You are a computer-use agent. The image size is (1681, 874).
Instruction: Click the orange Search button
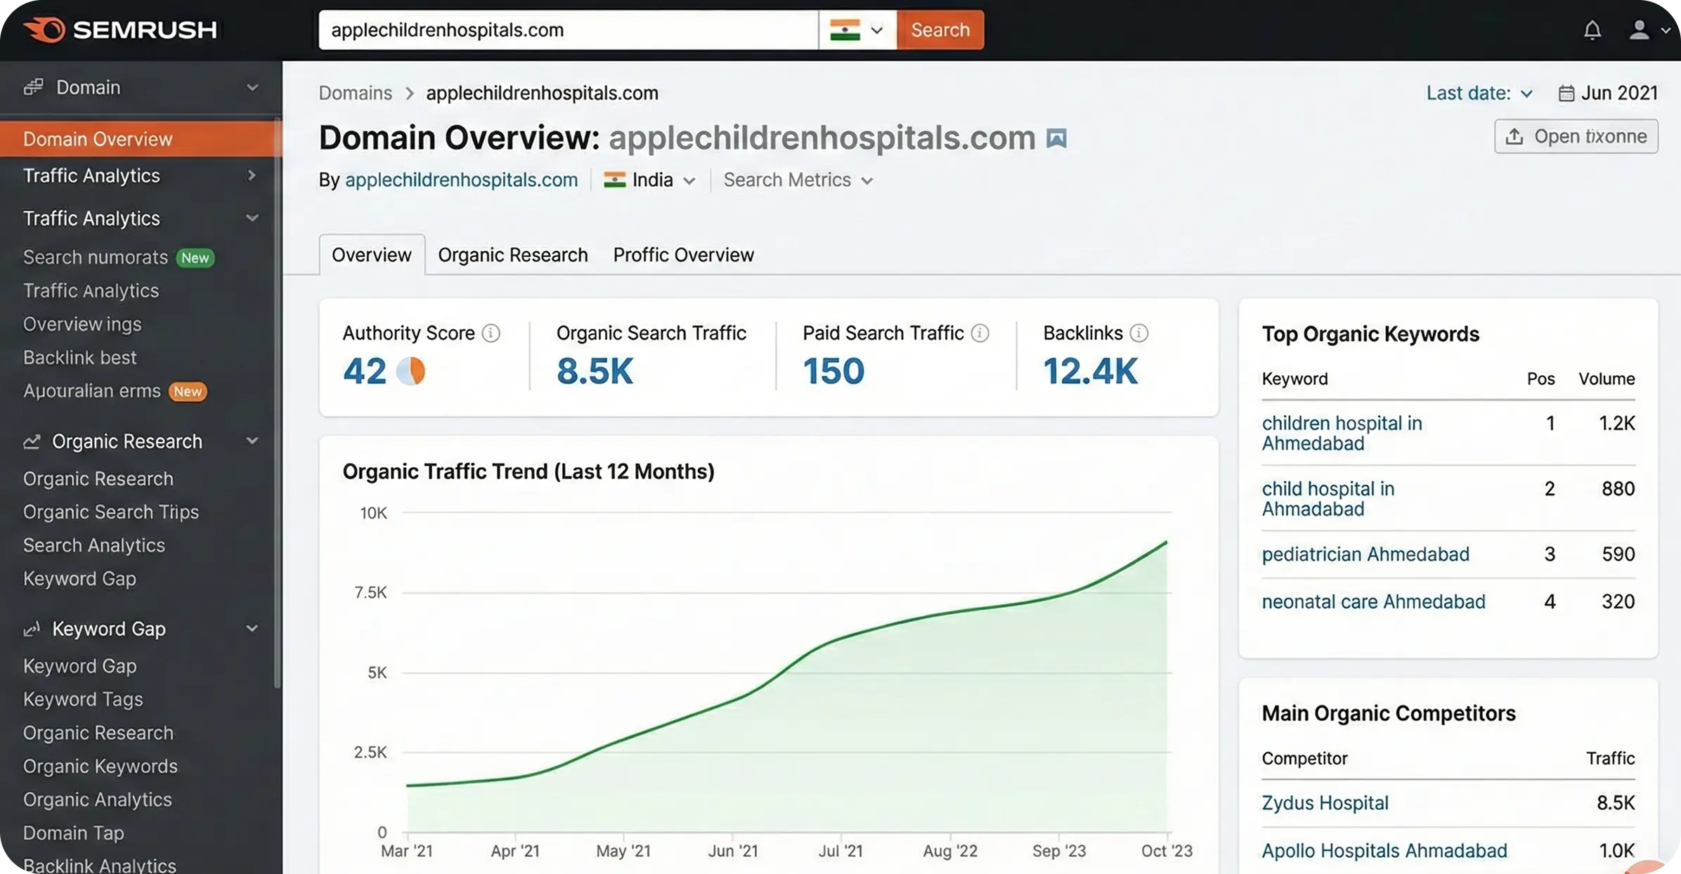[x=940, y=30]
